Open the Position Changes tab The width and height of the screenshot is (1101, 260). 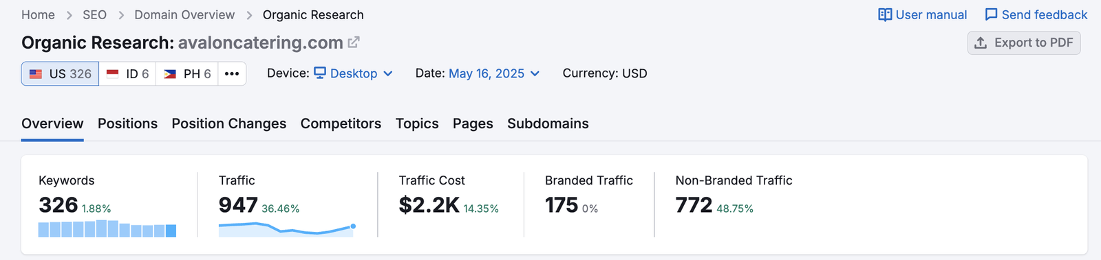click(229, 123)
